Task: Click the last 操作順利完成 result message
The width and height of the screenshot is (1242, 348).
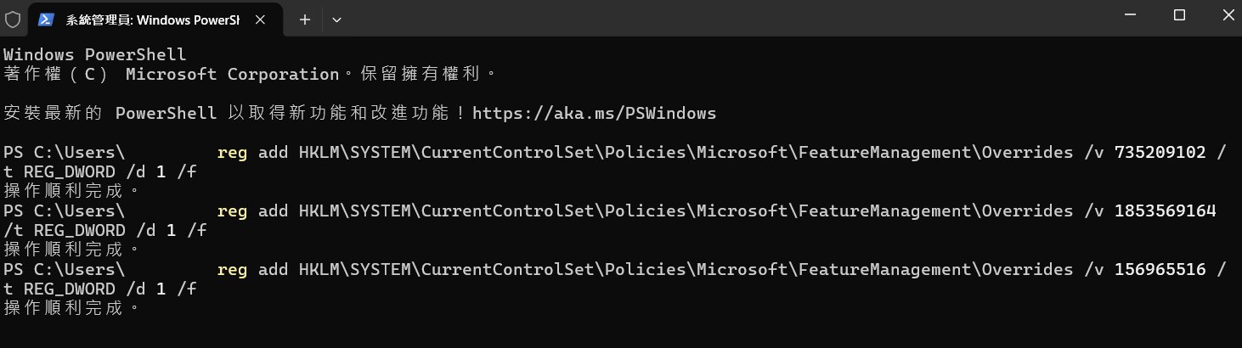Action: click(71, 307)
